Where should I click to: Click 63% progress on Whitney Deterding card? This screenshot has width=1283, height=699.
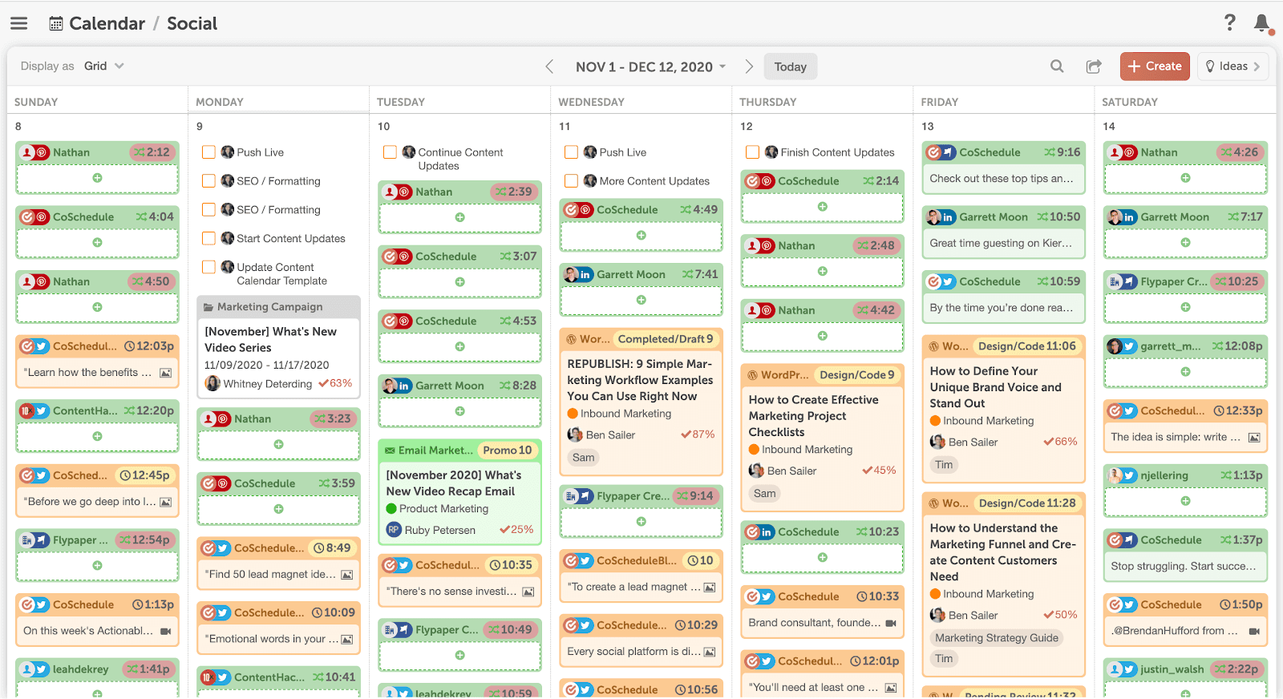[335, 383]
